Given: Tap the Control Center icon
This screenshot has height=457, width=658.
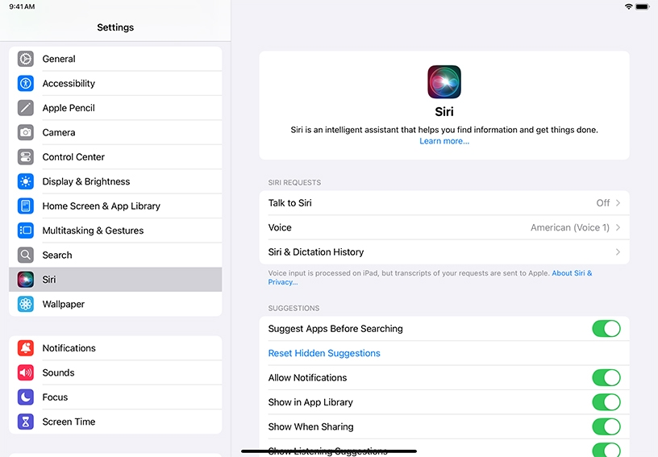Looking at the screenshot, I should tap(26, 157).
